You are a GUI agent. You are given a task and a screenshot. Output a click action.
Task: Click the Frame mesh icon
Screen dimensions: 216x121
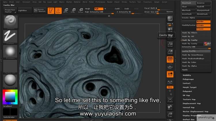click(x=170, y=100)
